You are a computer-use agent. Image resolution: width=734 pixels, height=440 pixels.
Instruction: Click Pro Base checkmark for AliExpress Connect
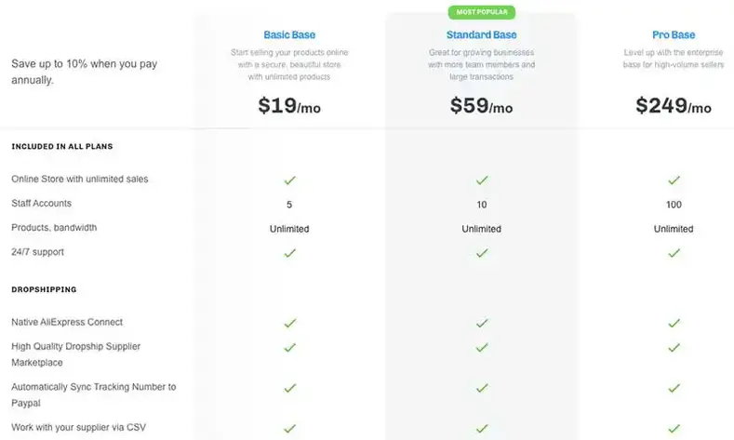click(674, 324)
